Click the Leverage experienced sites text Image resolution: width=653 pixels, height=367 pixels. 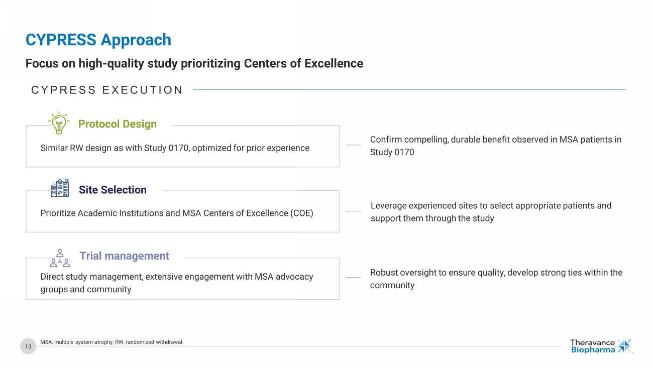(491, 212)
